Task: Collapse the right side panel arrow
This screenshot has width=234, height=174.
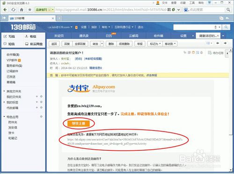Action: tap(227, 53)
